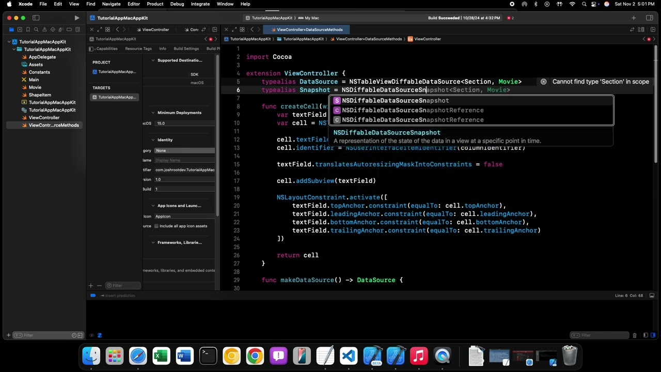
Task: Collapse the TutorialAppMacAppKit root project
Action: pyautogui.click(x=9, y=42)
